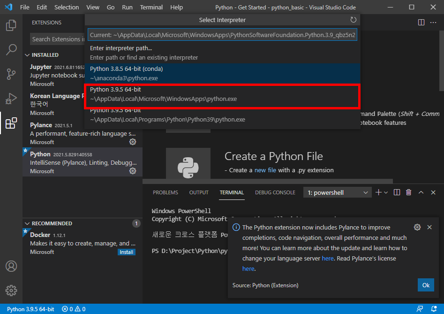The image size is (444, 314).
Task: Switch to the PROBLEMS tab
Action: pyautogui.click(x=166, y=192)
